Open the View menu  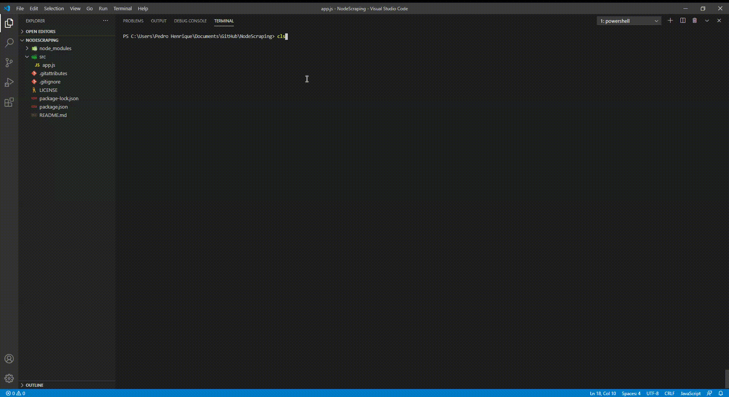pos(75,8)
